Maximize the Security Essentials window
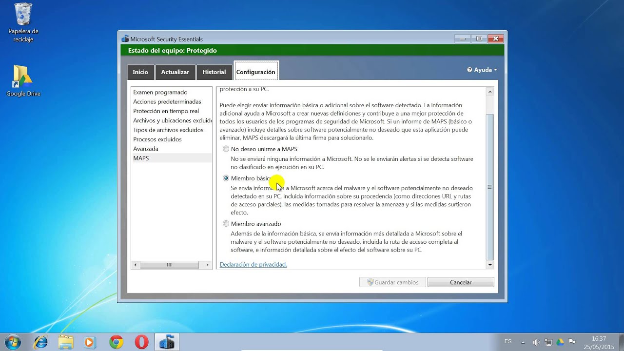This screenshot has height=351, width=624. click(x=479, y=39)
